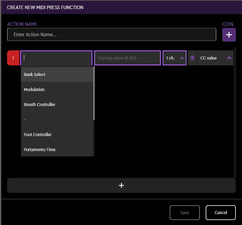The width and height of the screenshot is (242, 225).
Task: Click the active controller search field
Action: pyautogui.click(x=56, y=58)
